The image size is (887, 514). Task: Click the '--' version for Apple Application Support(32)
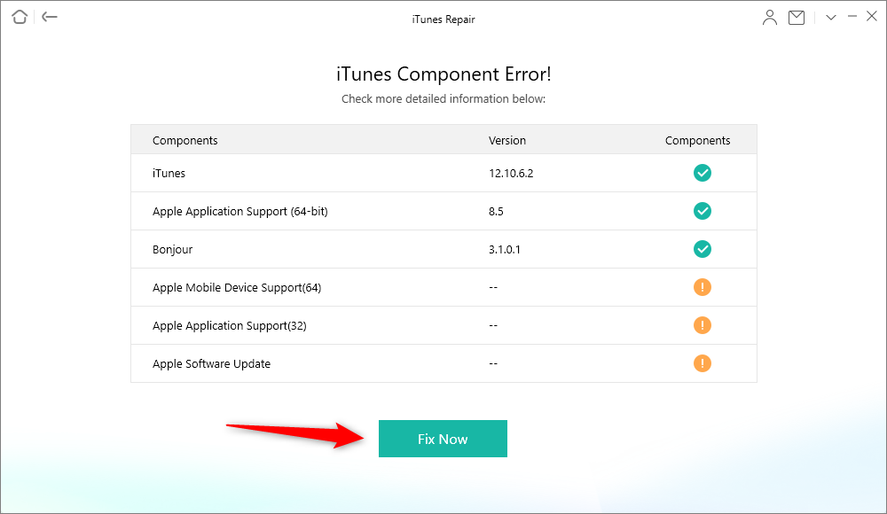click(x=493, y=326)
